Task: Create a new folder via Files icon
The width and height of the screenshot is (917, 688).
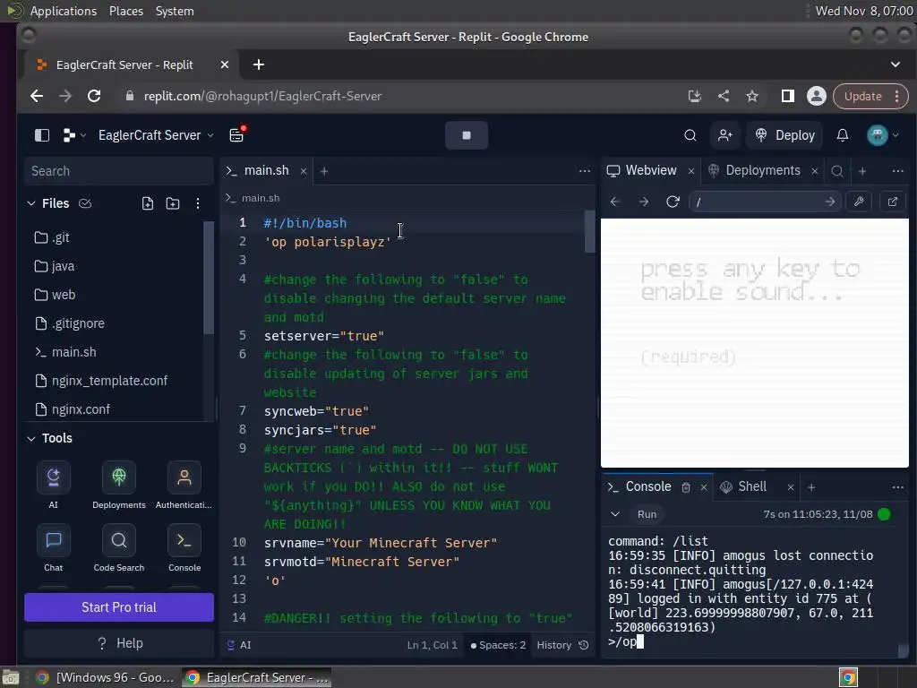Action: point(173,203)
